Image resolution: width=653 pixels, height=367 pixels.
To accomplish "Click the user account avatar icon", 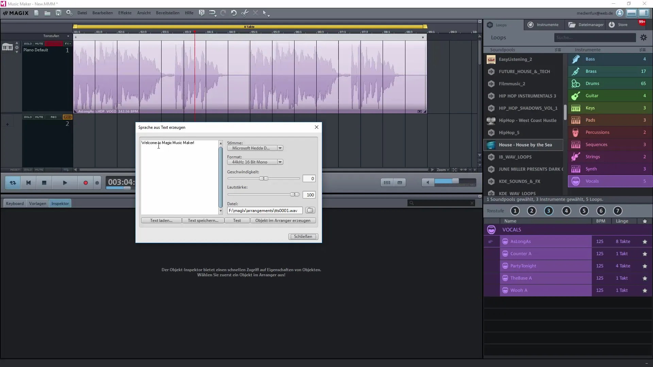I will click(620, 13).
